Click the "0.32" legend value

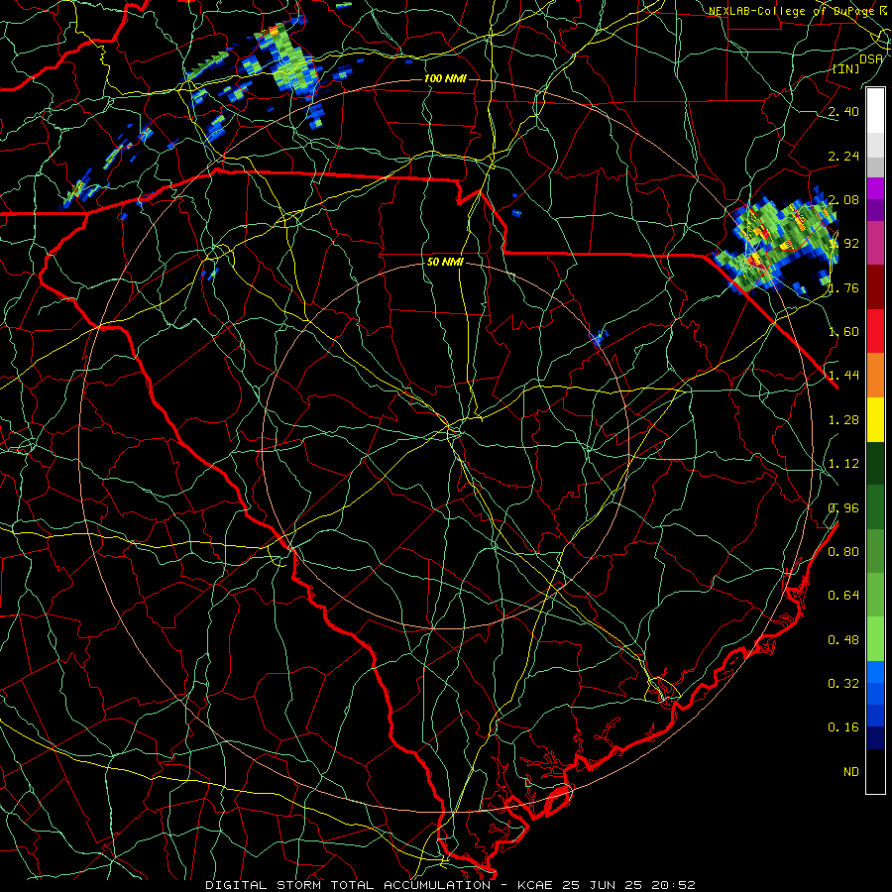pos(843,684)
